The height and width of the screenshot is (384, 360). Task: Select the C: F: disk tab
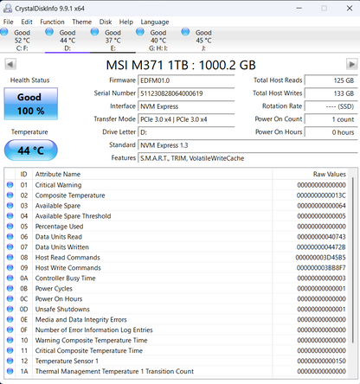pos(22,40)
